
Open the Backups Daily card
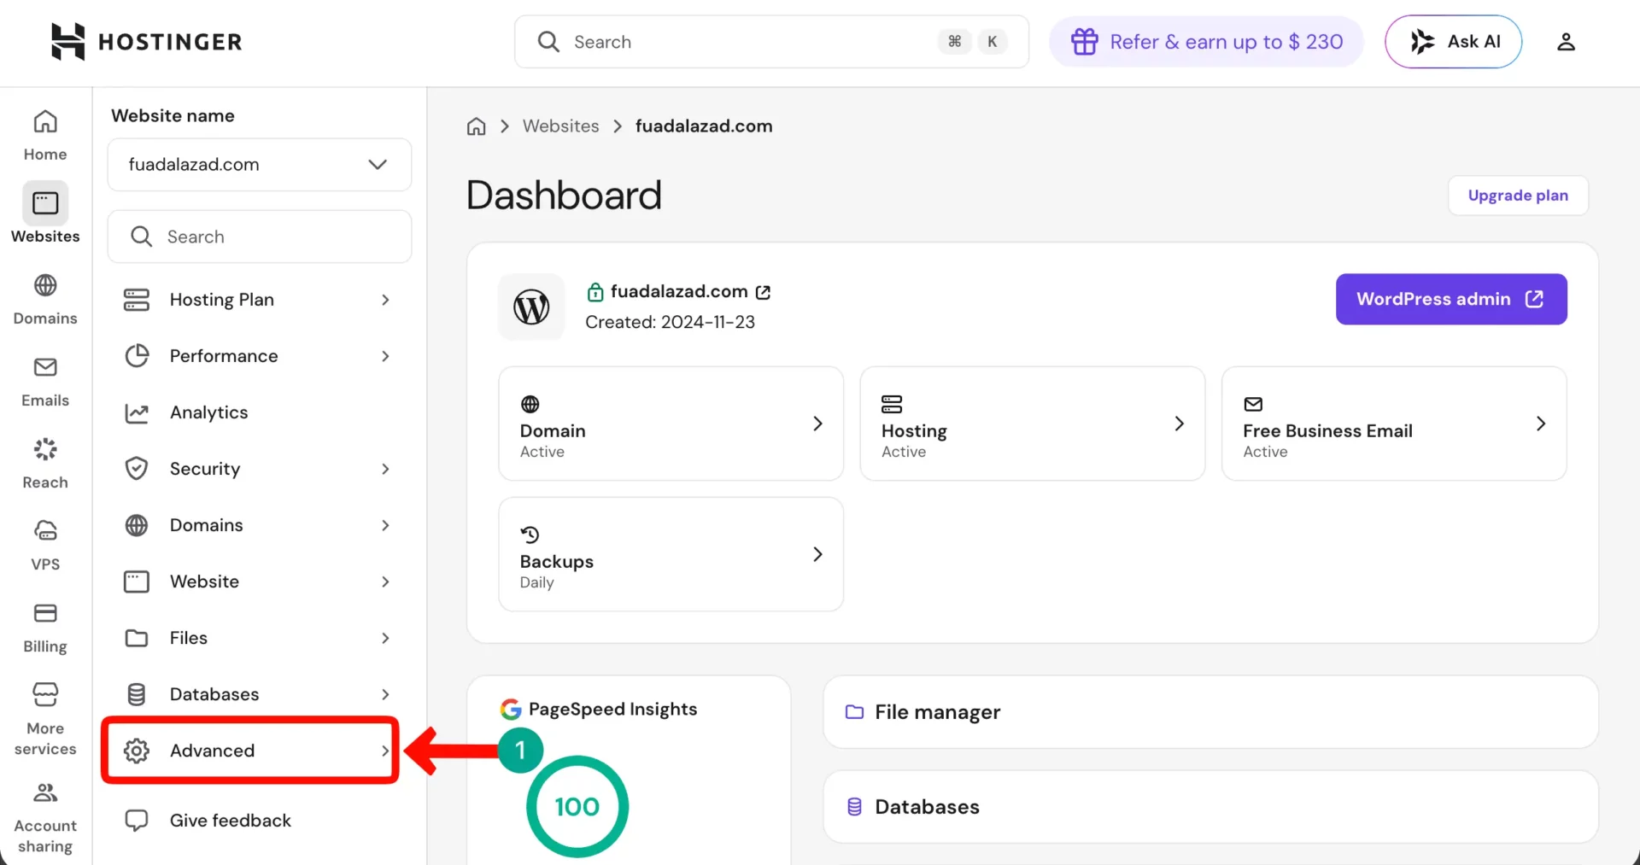pos(671,554)
